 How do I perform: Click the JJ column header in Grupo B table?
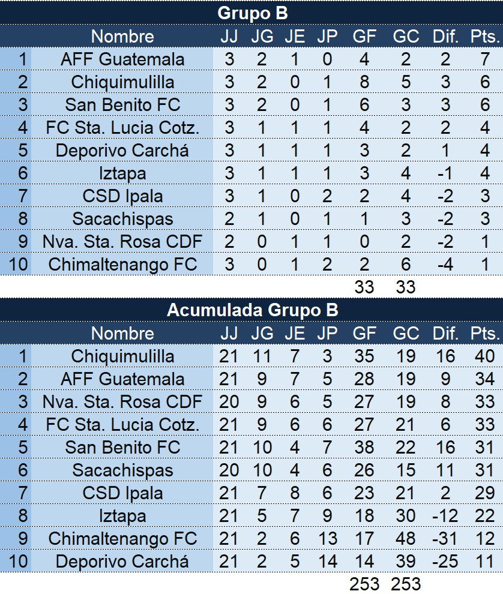click(x=229, y=36)
